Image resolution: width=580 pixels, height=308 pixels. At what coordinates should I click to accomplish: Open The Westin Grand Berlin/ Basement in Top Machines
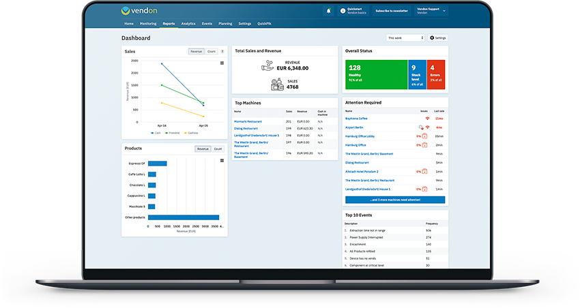pyautogui.click(x=251, y=155)
